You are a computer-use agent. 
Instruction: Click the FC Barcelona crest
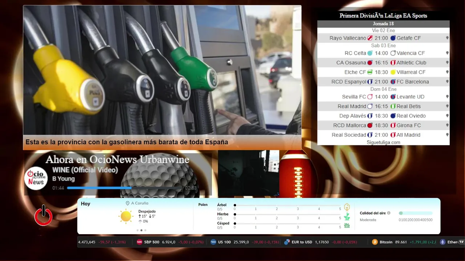(x=393, y=82)
